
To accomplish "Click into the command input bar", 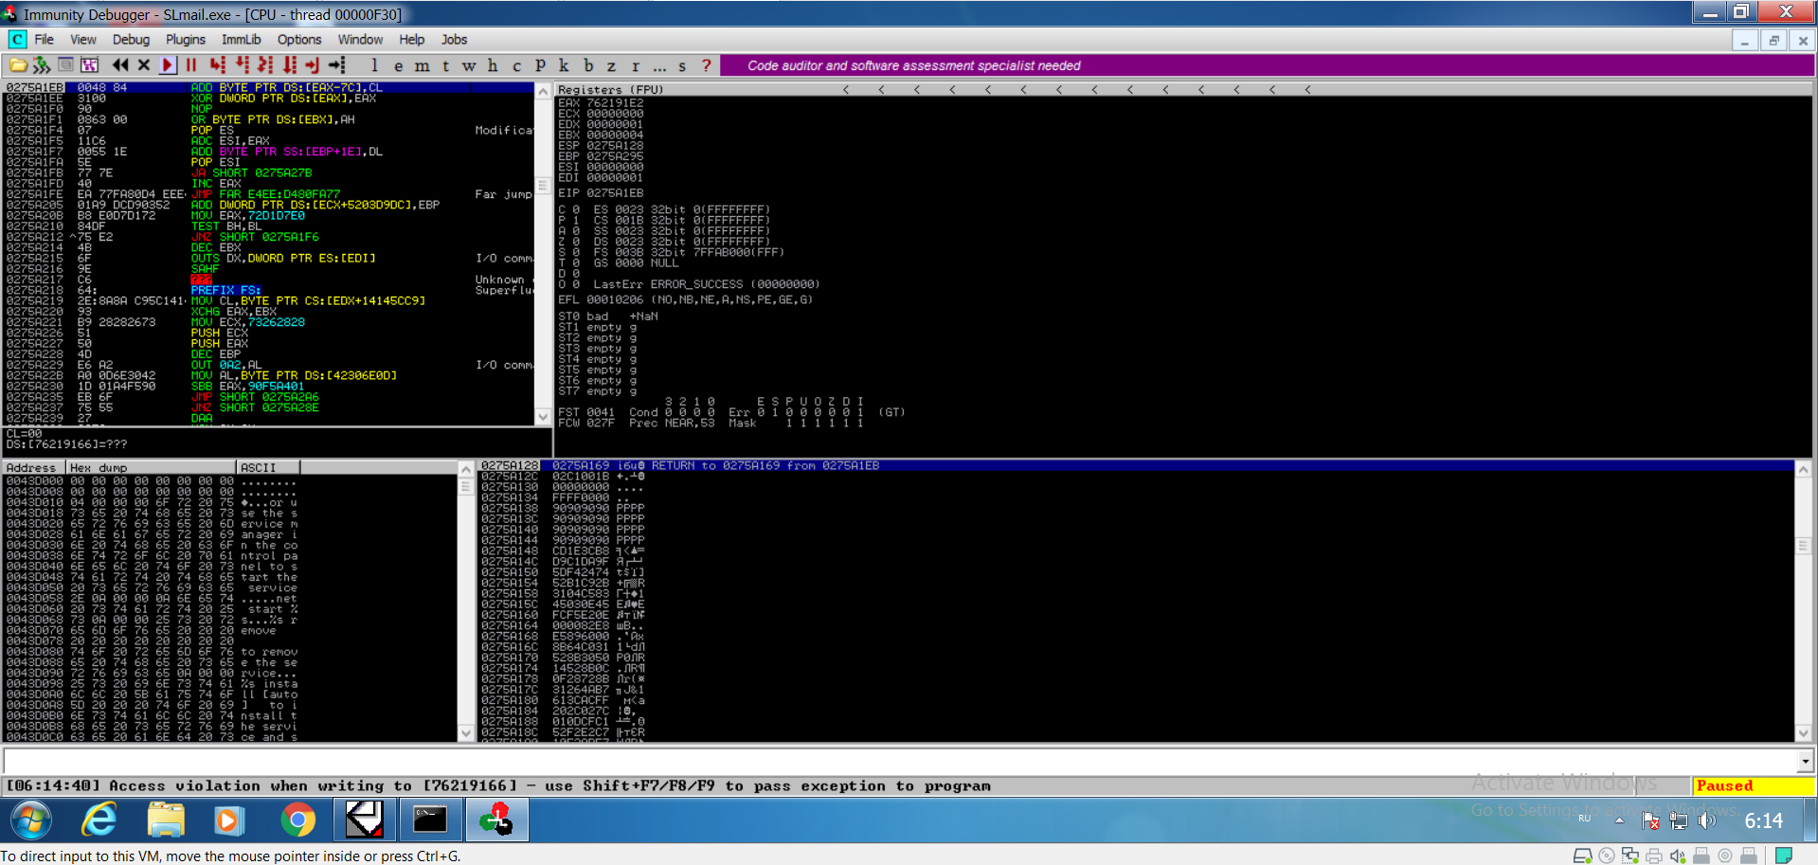I will (x=900, y=761).
